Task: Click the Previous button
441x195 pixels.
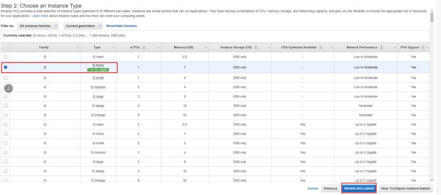Action: (330, 188)
